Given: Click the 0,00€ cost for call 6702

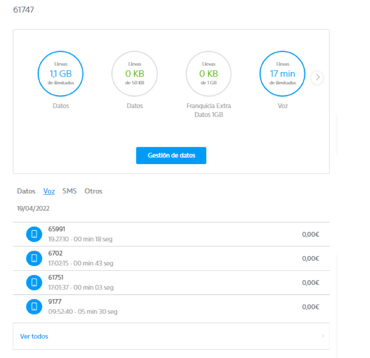Looking at the screenshot, I should [310, 259].
